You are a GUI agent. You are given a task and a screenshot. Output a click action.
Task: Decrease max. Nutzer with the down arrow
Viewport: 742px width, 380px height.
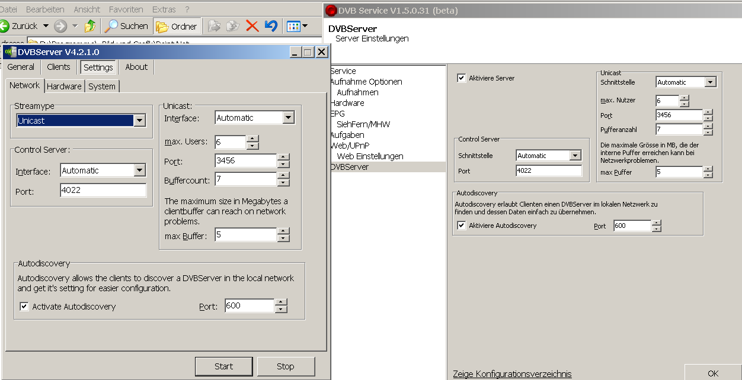pos(685,104)
